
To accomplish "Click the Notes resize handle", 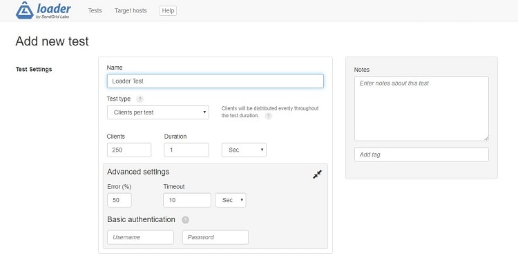I will 486,138.
